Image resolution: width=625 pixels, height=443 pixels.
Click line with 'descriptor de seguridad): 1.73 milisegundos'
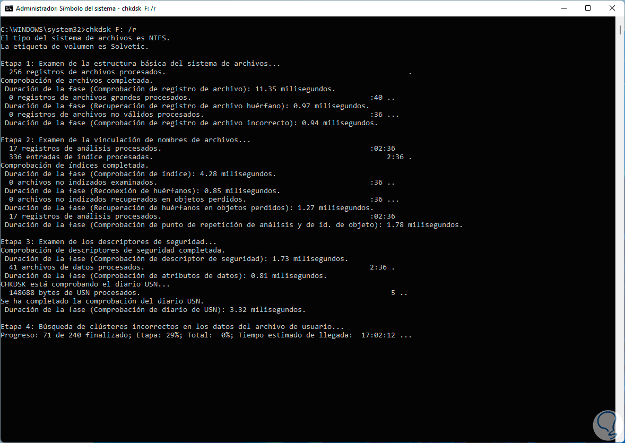point(176,259)
